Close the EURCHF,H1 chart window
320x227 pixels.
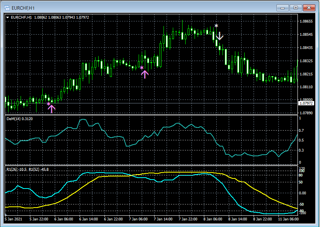pyautogui.click(x=309, y=7)
